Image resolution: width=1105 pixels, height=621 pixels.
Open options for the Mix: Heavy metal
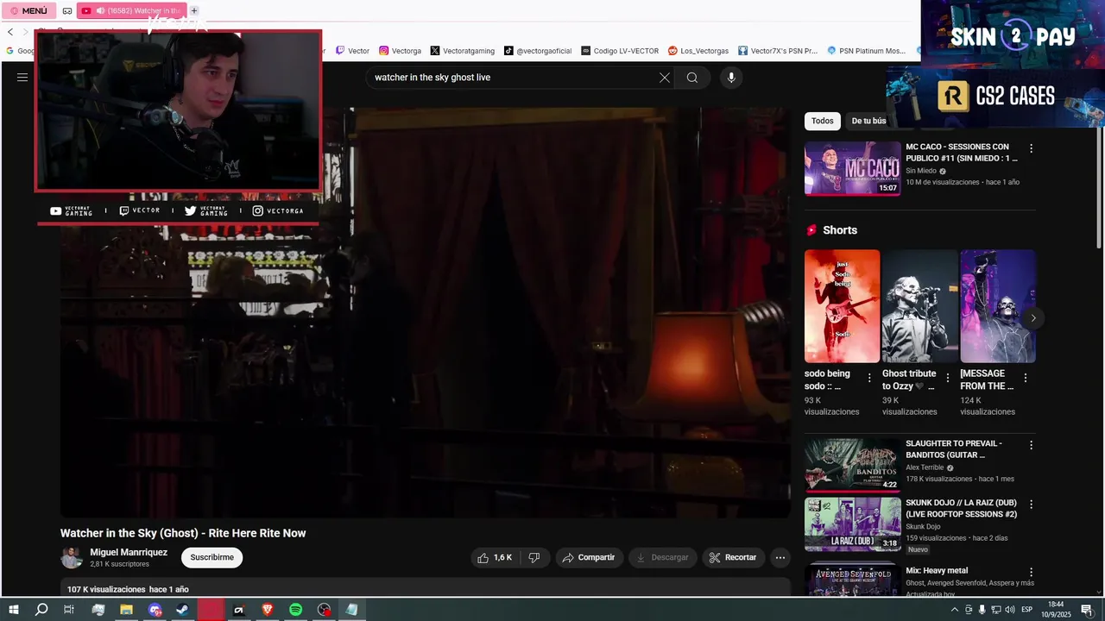tap(1031, 572)
